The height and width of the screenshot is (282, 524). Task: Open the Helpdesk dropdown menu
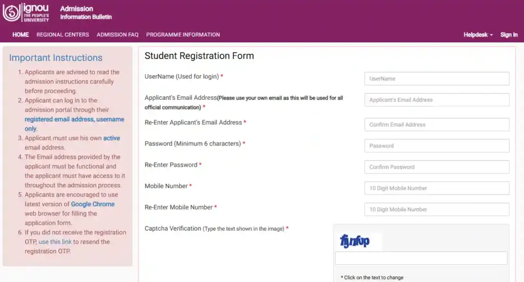click(x=478, y=35)
